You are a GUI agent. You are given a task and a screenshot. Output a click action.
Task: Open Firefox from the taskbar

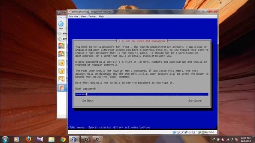tap(28, 139)
